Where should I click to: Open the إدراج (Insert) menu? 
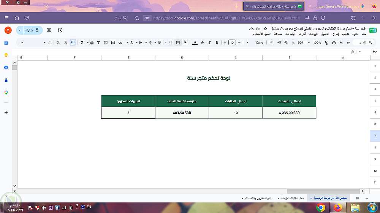click(336, 34)
